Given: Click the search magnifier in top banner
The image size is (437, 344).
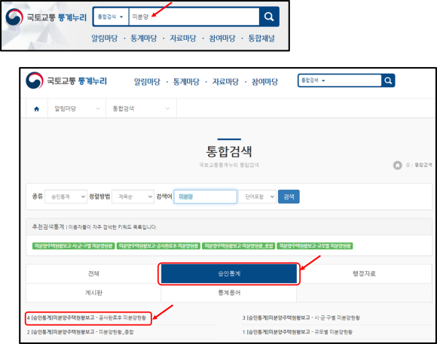Looking at the screenshot, I should 269,17.
